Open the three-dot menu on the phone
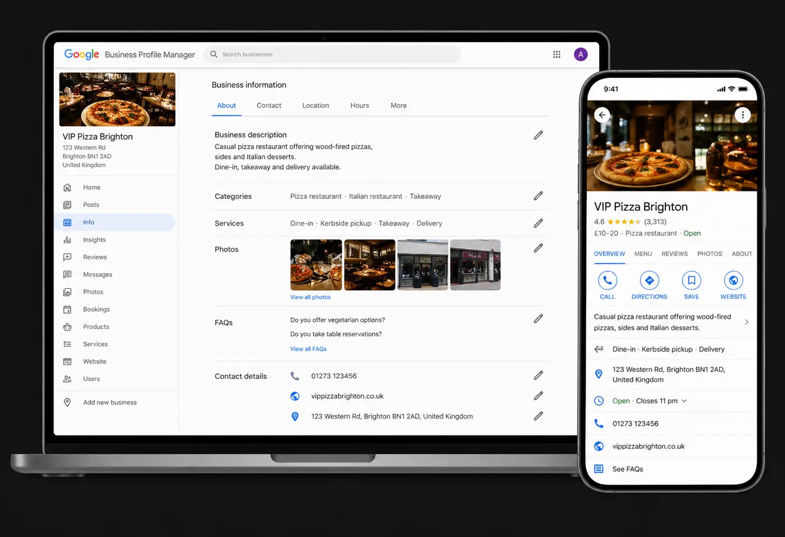This screenshot has width=785, height=537. [743, 115]
